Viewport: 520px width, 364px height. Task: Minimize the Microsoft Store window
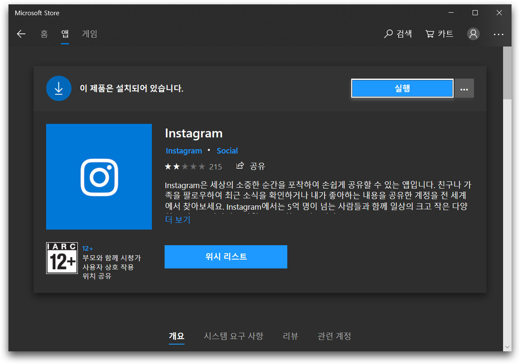(451, 13)
